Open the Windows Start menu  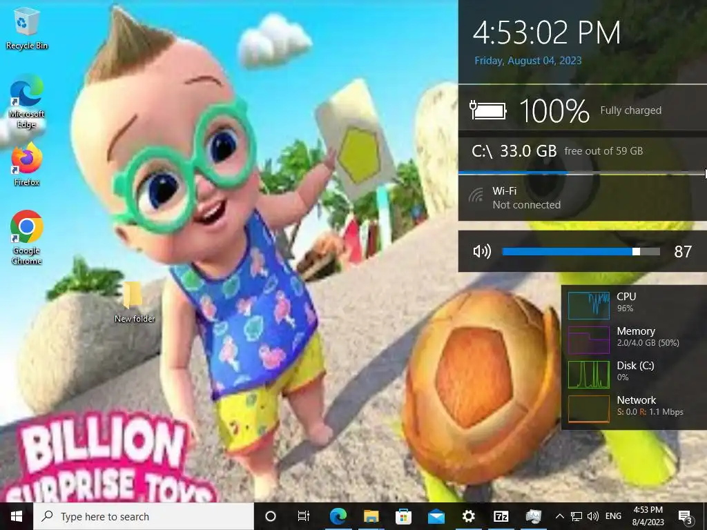point(17,516)
